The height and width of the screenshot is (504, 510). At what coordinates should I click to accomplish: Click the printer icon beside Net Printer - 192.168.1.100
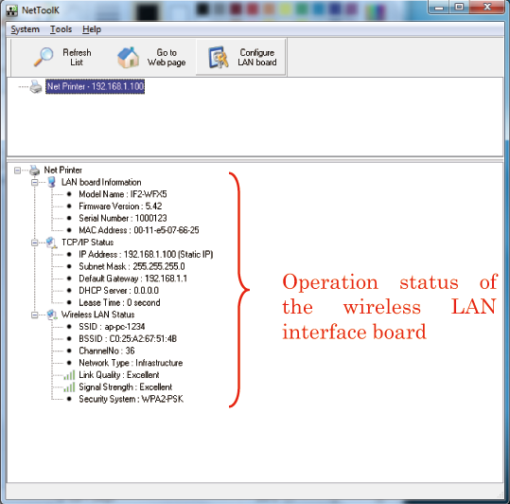click(36, 86)
